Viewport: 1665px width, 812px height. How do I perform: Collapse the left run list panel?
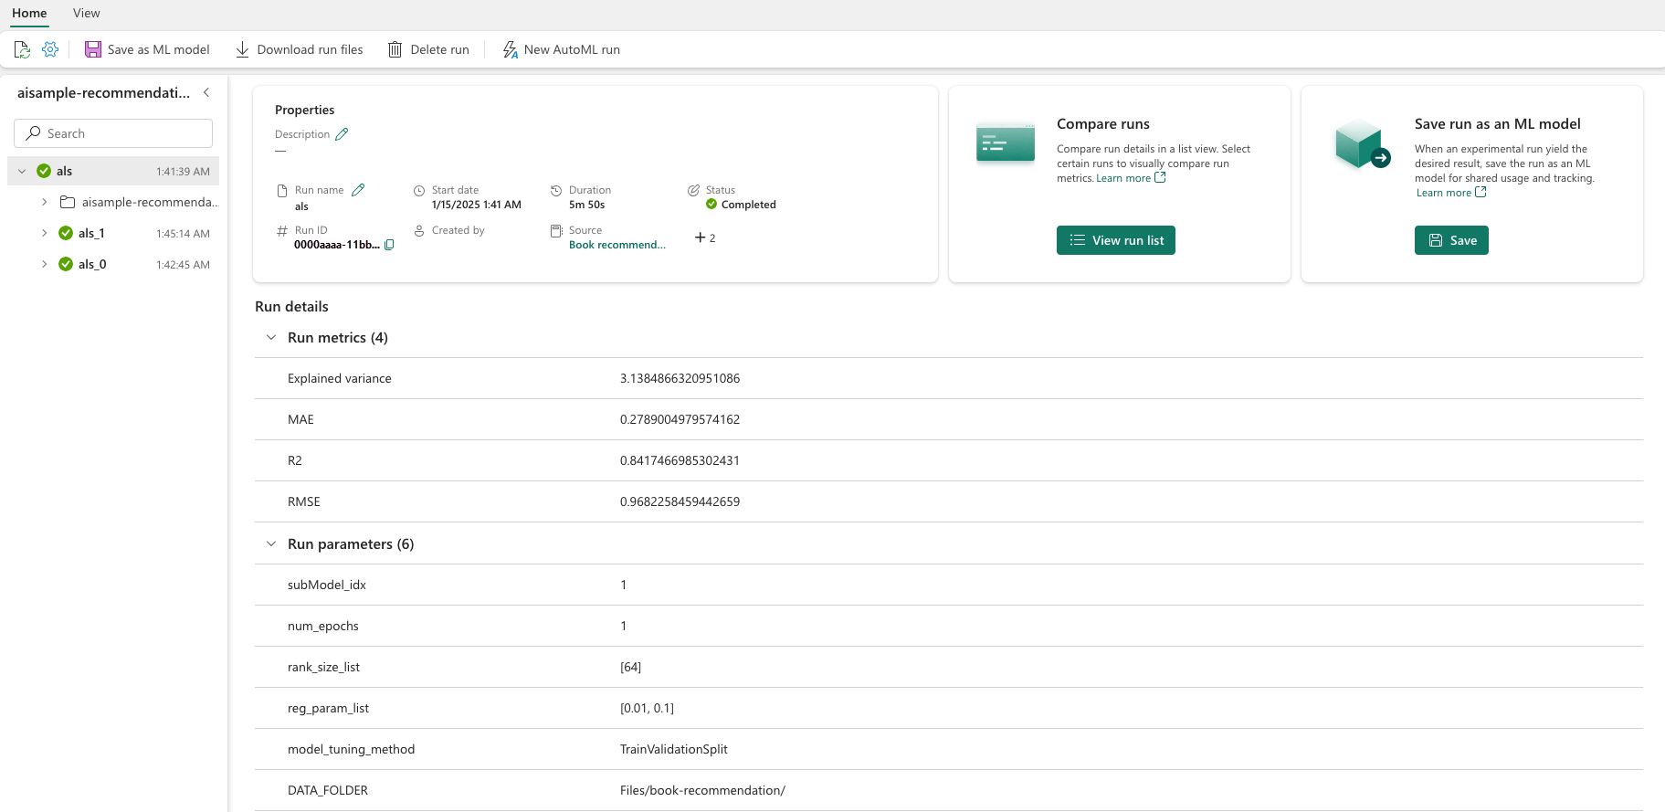pos(206,92)
